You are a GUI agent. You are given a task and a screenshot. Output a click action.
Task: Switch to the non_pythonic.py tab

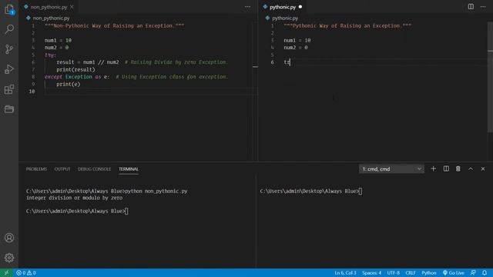coord(49,7)
